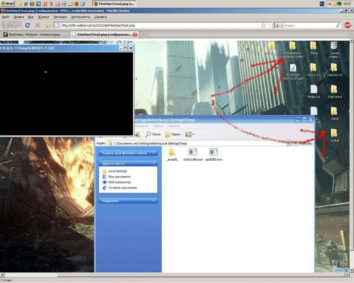Click the RU language indicator
354x283 pixels.
tap(322, 4)
